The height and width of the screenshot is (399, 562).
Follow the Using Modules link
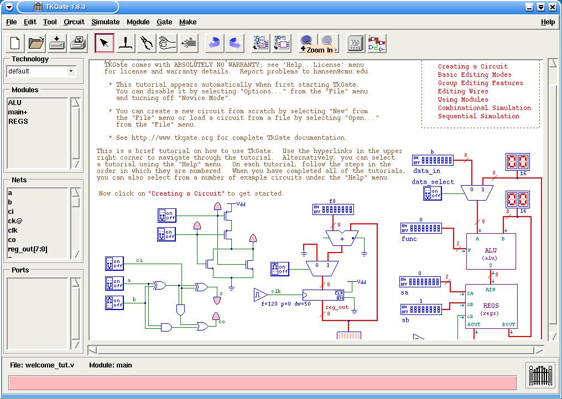click(463, 99)
